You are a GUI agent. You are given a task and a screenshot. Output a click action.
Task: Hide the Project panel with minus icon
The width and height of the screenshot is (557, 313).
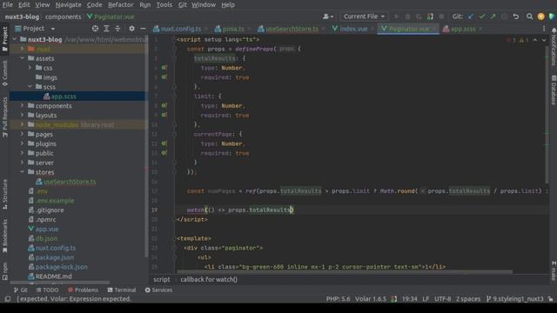click(143, 29)
